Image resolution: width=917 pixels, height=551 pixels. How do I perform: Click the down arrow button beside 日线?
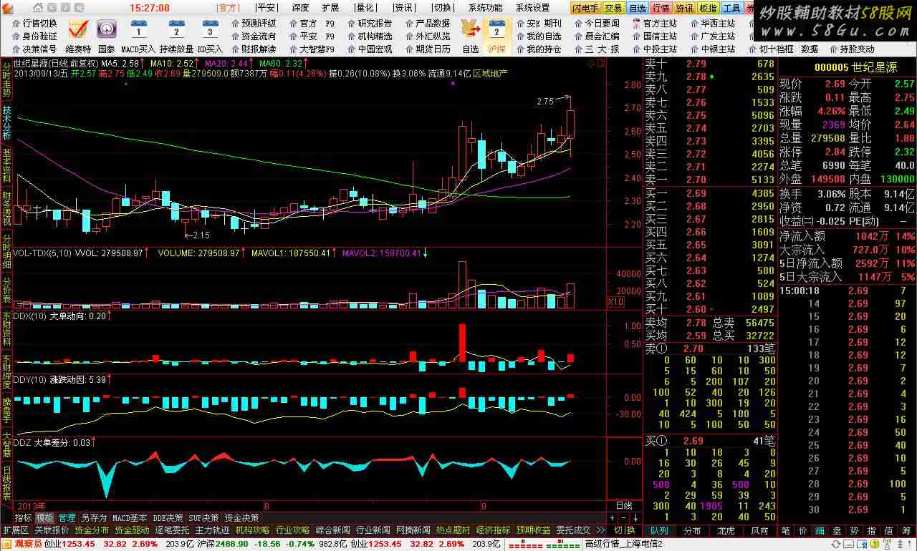634,517
